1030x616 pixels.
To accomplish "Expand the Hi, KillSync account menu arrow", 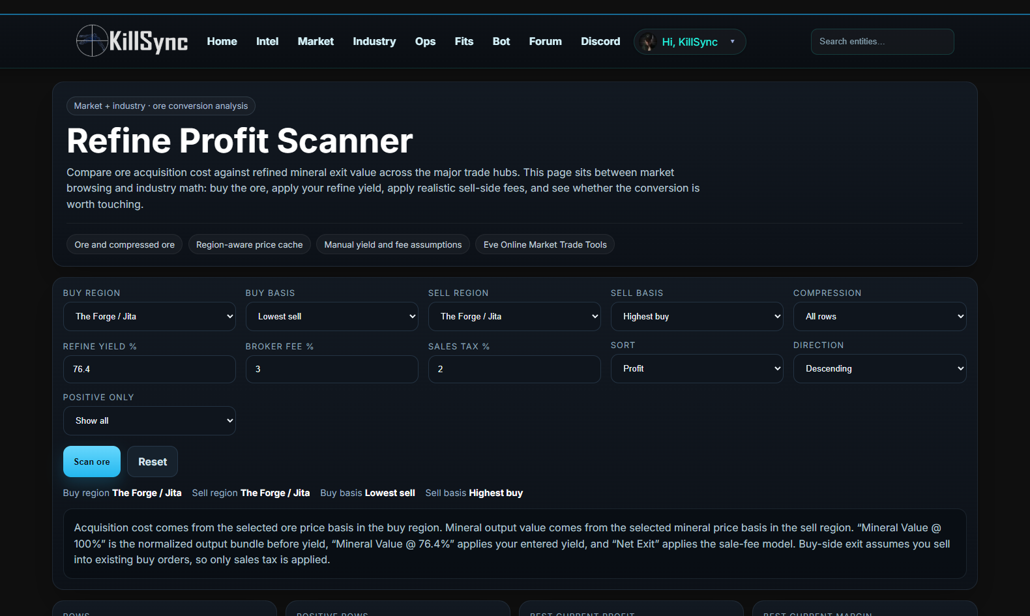I will [732, 42].
